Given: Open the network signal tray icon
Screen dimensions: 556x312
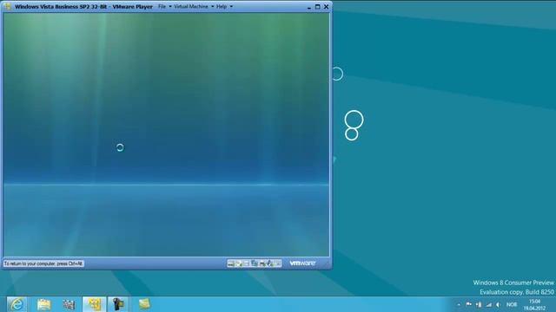Looking at the screenshot, I should pyautogui.click(x=488, y=304).
